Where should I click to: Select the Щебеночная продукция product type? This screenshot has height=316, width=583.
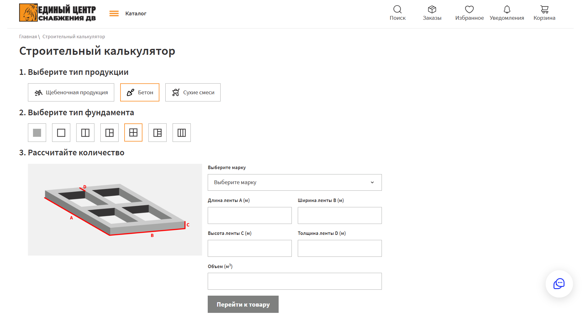tap(71, 92)
